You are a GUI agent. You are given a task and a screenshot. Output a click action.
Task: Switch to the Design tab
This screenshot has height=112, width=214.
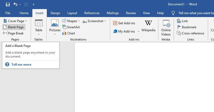(55, 13)
